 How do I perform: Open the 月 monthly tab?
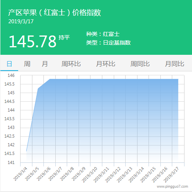tap(45, 64)
